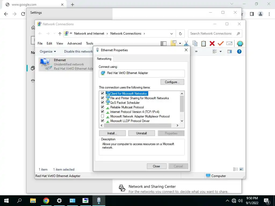Expand toolbar overflow chevron

point(196,51)
